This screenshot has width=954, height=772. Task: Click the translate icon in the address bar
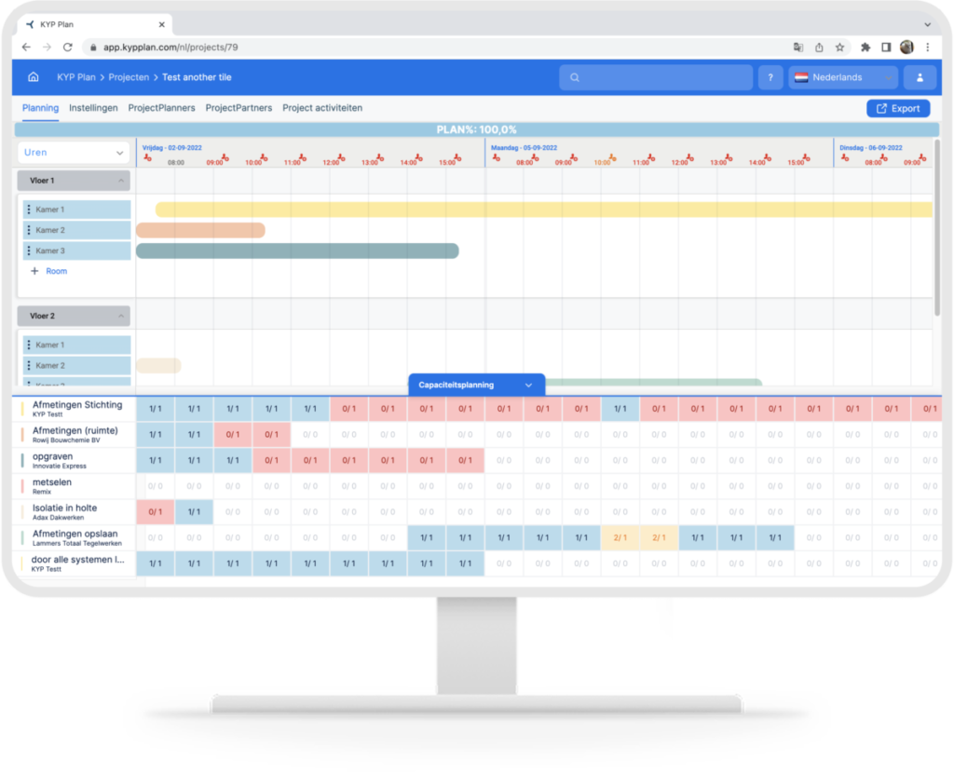point(797,46)
